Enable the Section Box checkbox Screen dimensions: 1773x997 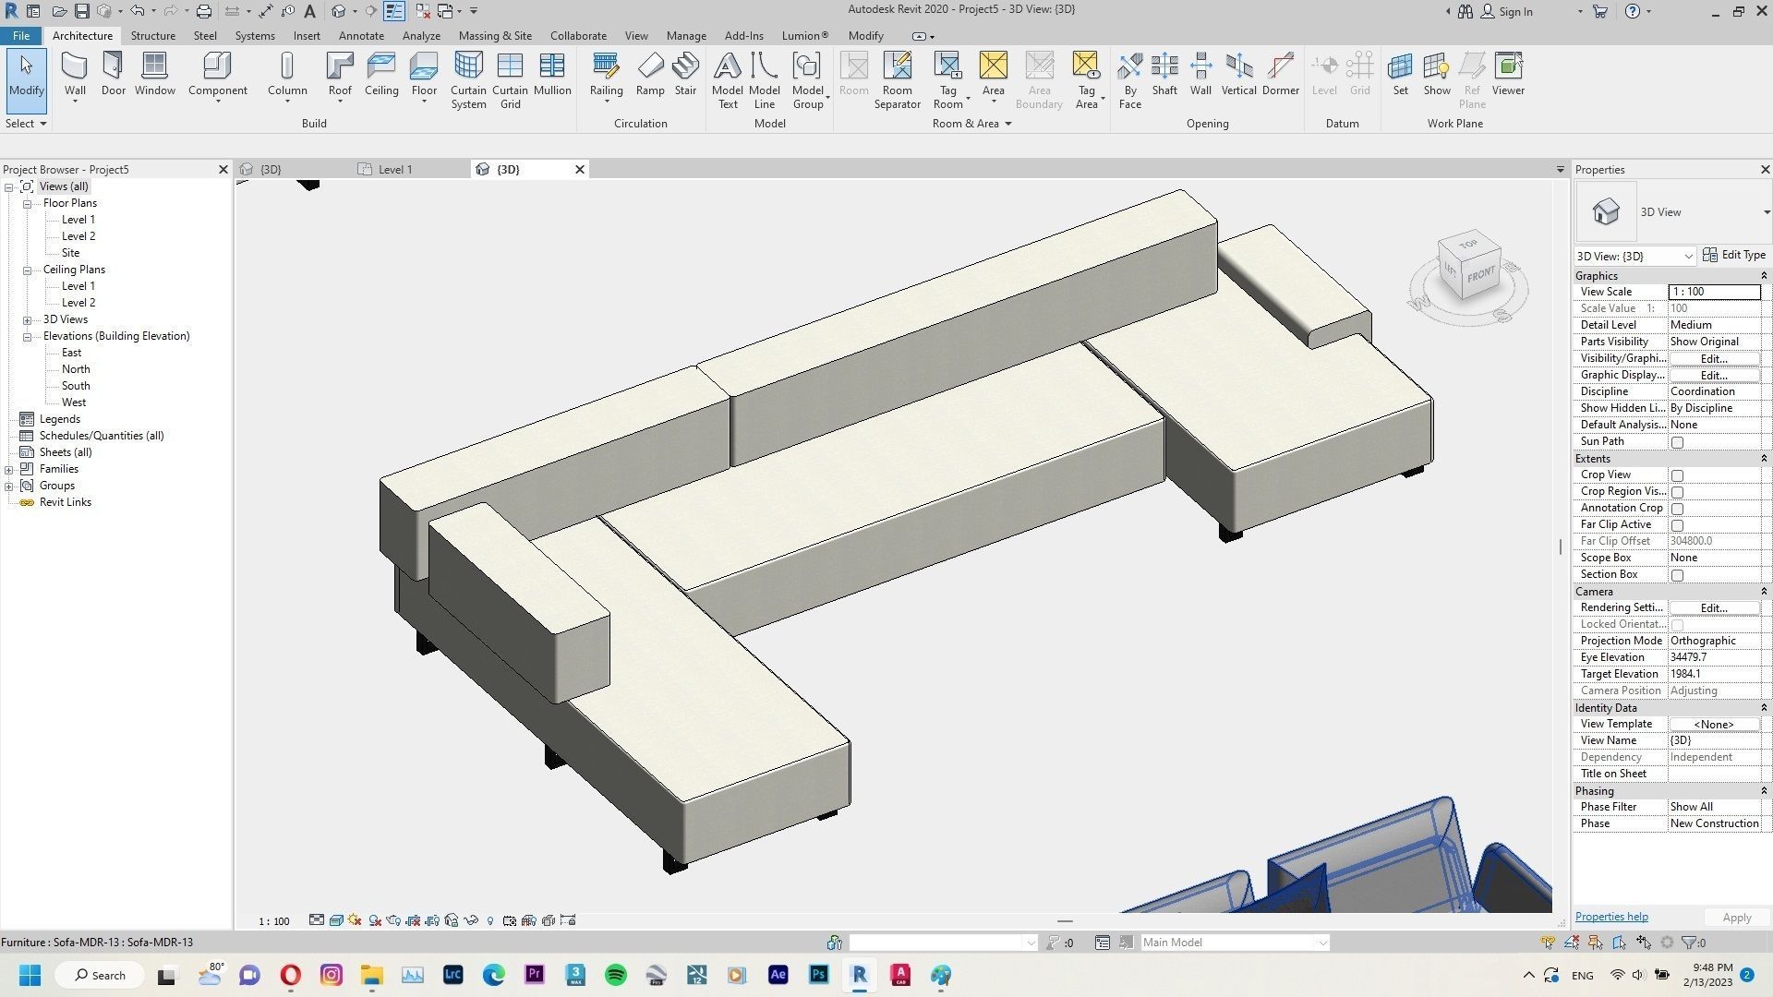1677,575
